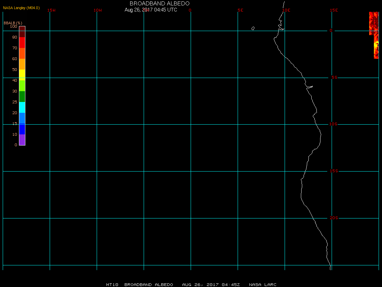Click the legend value '10'
Viewport: 382px width, 287px height.
[x=15, y=134]
